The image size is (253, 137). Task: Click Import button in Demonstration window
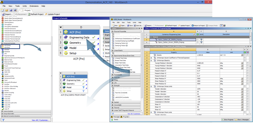coord(7,14)
